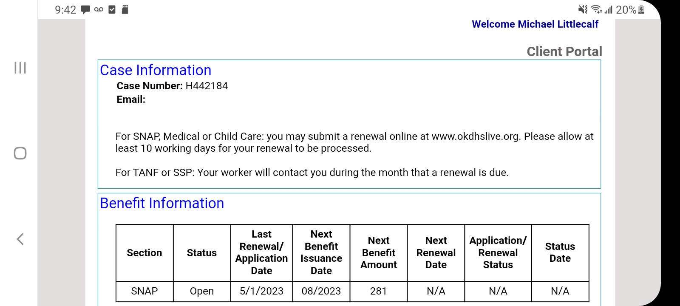Open recent apps with three-bar icon
The height and width of the screenshot is (306, 680).
(x=20, y=68)
